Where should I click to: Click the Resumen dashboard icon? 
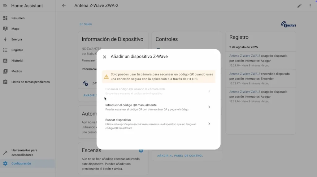pyautogui.click(x=5, y=18)
